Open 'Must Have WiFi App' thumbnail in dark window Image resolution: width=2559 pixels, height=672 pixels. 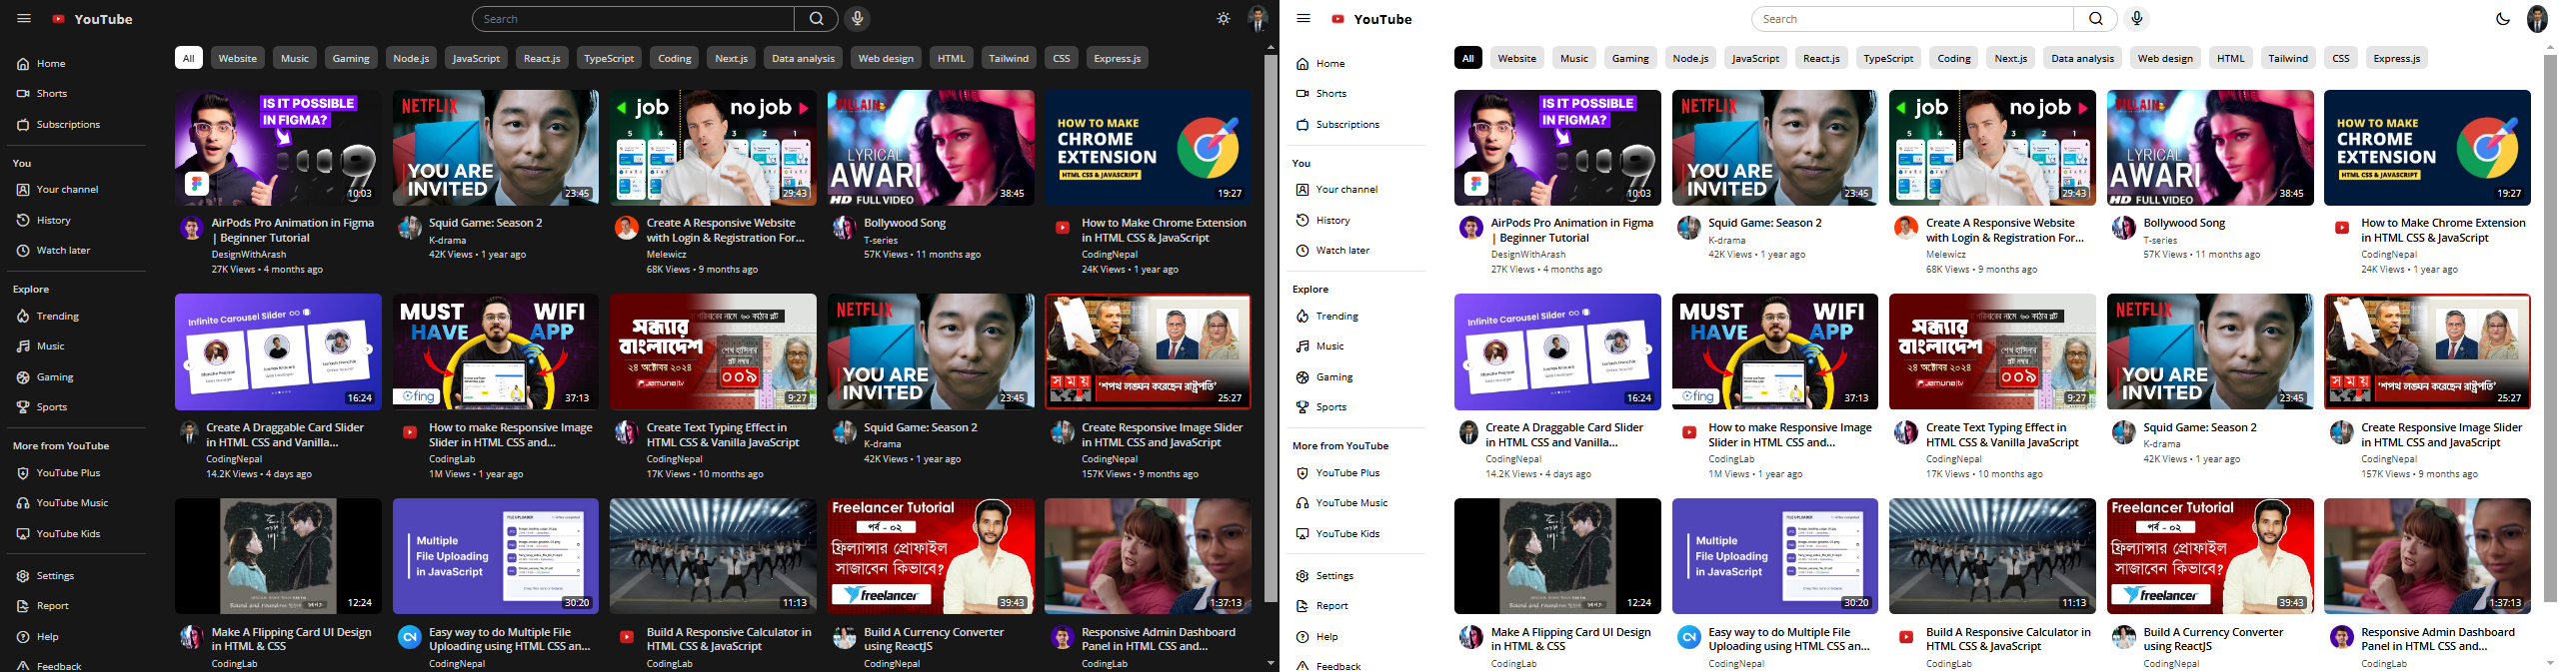point(496,351)
